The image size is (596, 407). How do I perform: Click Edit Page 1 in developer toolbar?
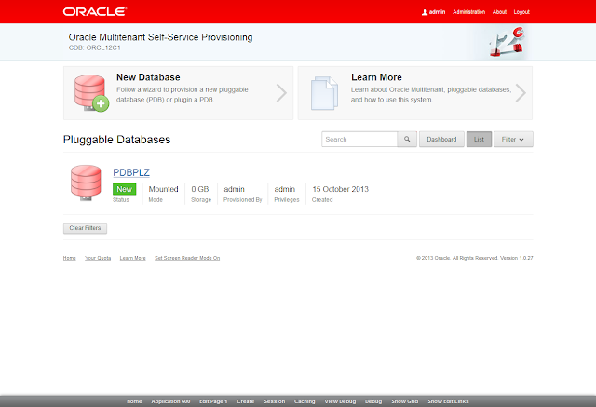pyautogui.click(x=213, y=401)
